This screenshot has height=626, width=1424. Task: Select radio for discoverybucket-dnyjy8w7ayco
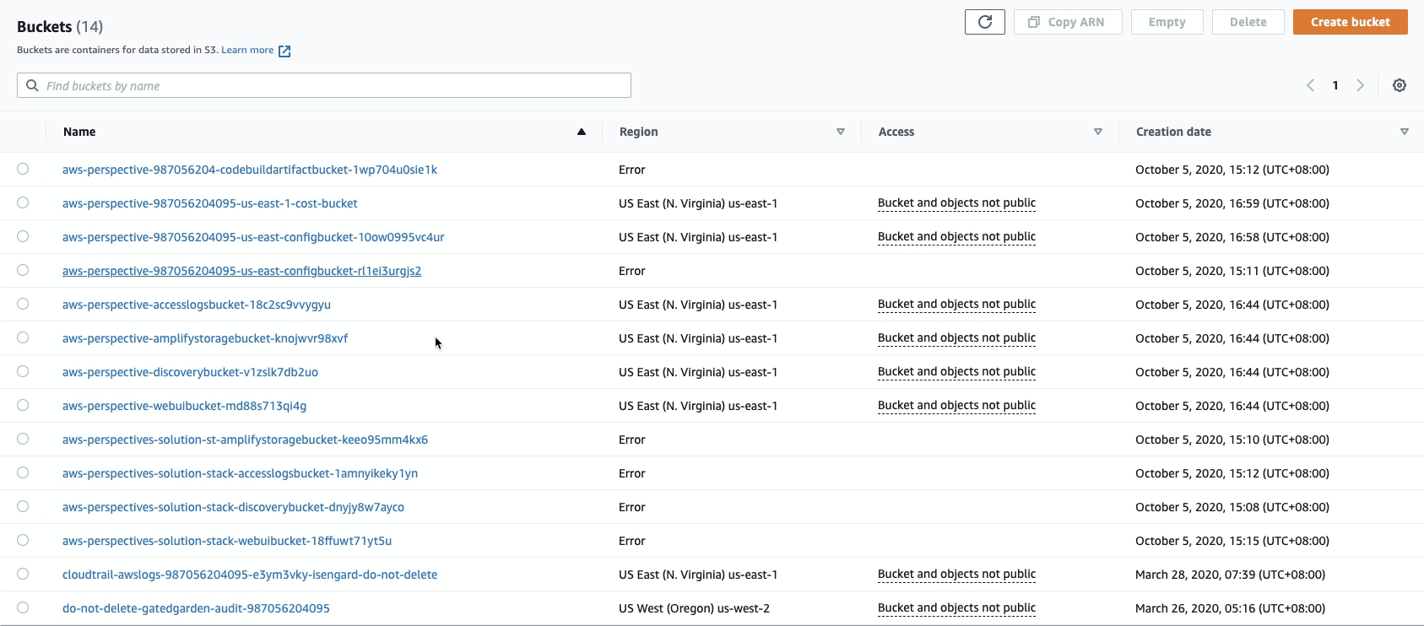click(x=23, y=506)
